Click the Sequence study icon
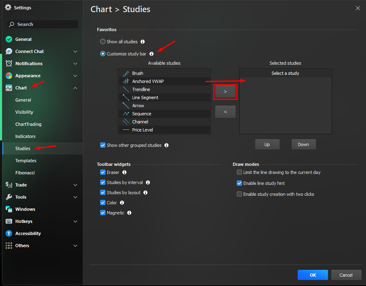366x286 pixels. coord(126,114)
